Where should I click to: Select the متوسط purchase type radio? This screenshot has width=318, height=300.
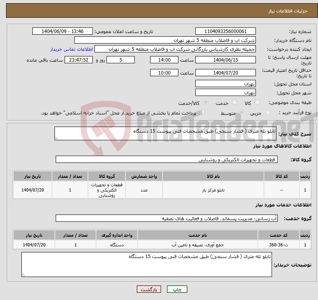pyautogui.click(x=241, y=112)
